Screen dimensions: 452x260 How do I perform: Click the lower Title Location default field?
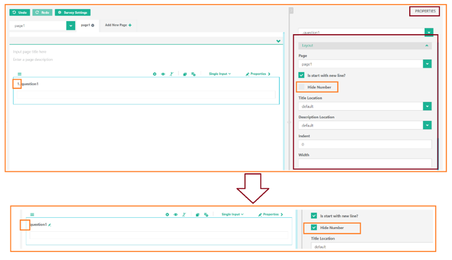tap(372, 246)
